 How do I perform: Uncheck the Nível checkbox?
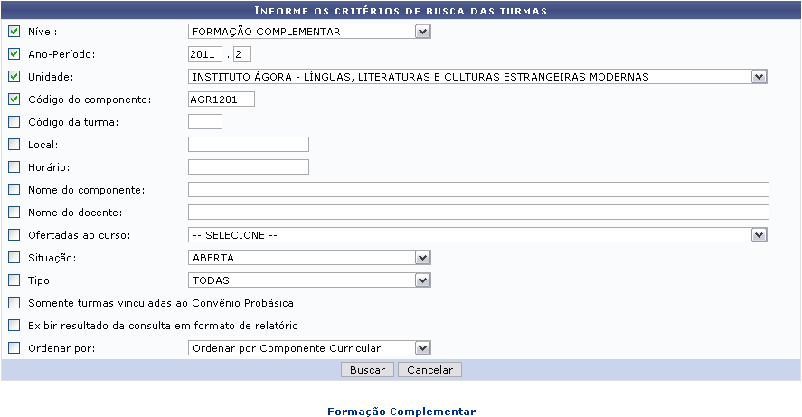[x=14, y=32]
